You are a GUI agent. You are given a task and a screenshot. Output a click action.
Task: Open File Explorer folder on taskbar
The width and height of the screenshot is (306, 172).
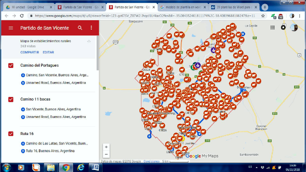point(51,168)
